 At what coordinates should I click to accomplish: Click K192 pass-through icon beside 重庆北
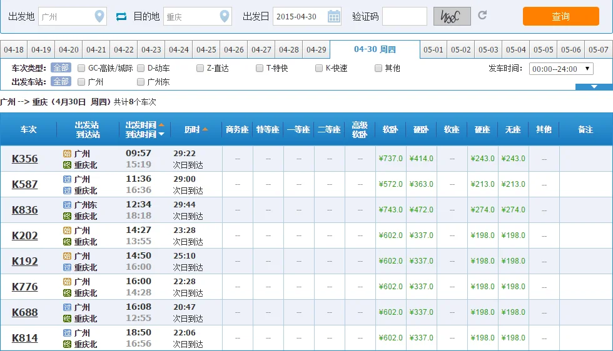click(x=68, y=267)
